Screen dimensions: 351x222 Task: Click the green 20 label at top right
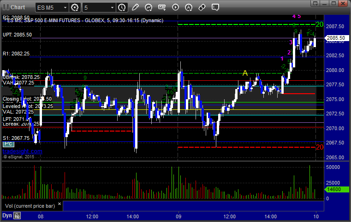click(x=320, y=24)
